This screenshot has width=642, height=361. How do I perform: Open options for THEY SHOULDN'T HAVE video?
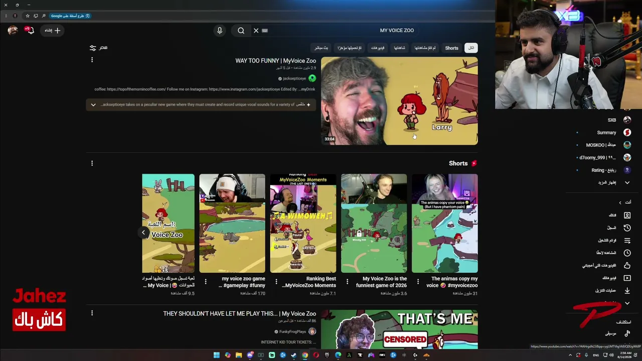[x=92, y=313]
